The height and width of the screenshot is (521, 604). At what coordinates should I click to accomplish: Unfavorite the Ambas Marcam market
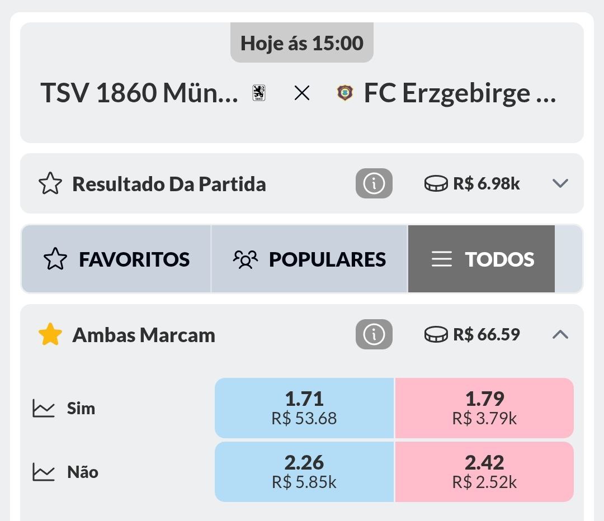point(50,335)
